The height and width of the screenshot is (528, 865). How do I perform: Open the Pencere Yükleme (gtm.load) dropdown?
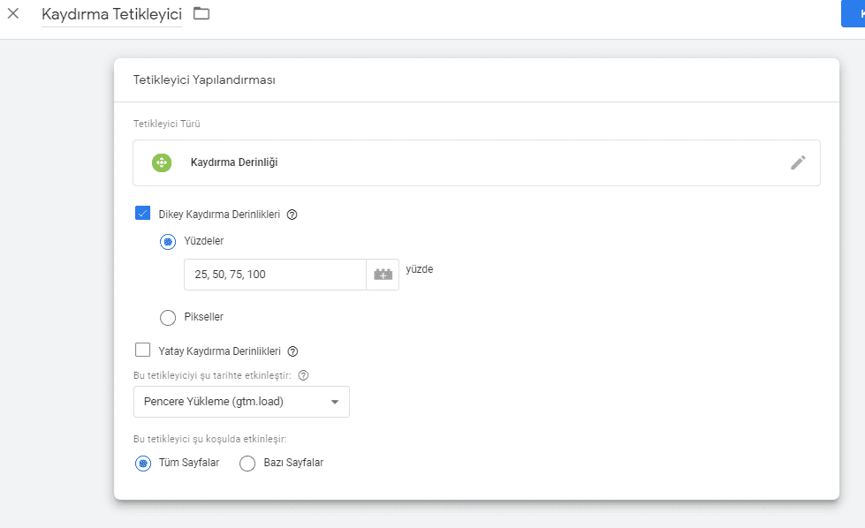pos(241,402)
